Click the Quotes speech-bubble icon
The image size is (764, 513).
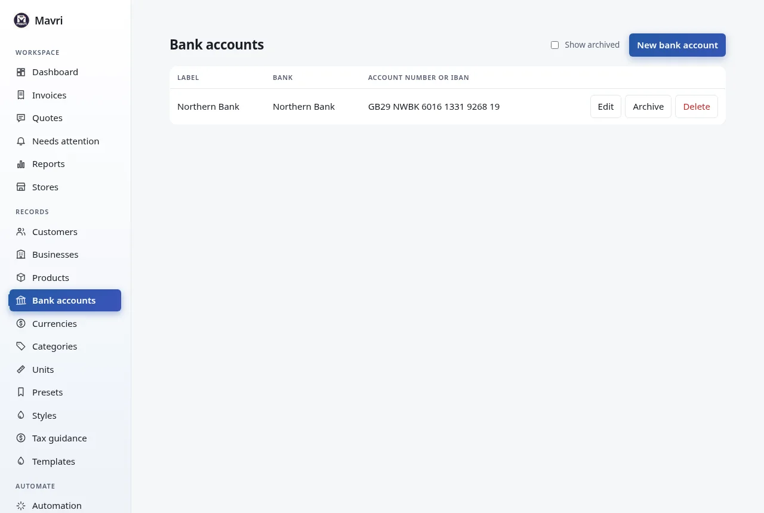tap(21, 118)
